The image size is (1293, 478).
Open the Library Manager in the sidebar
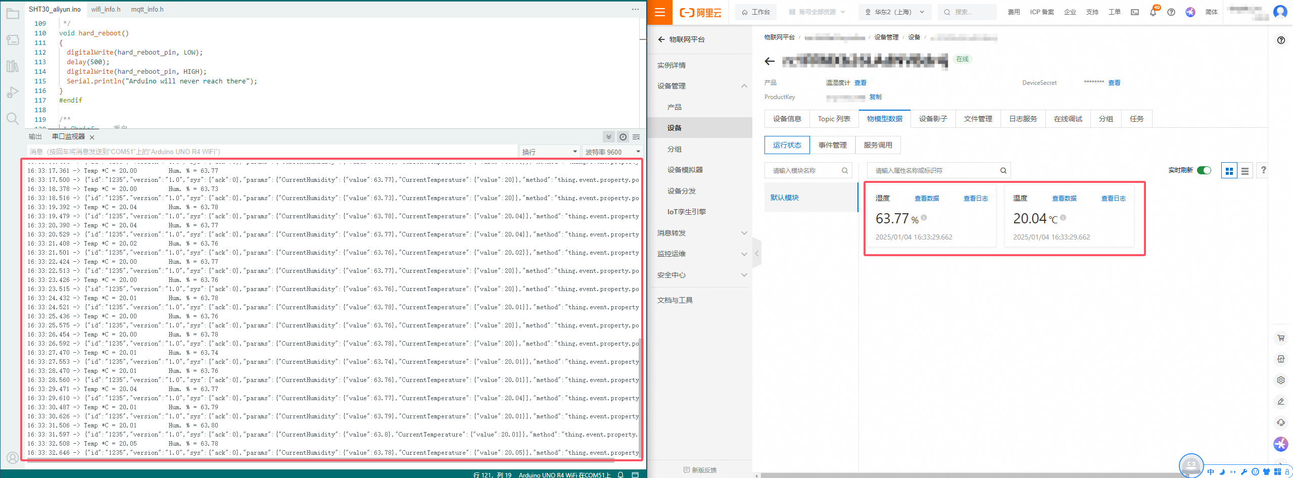click(x=13, y=66)
